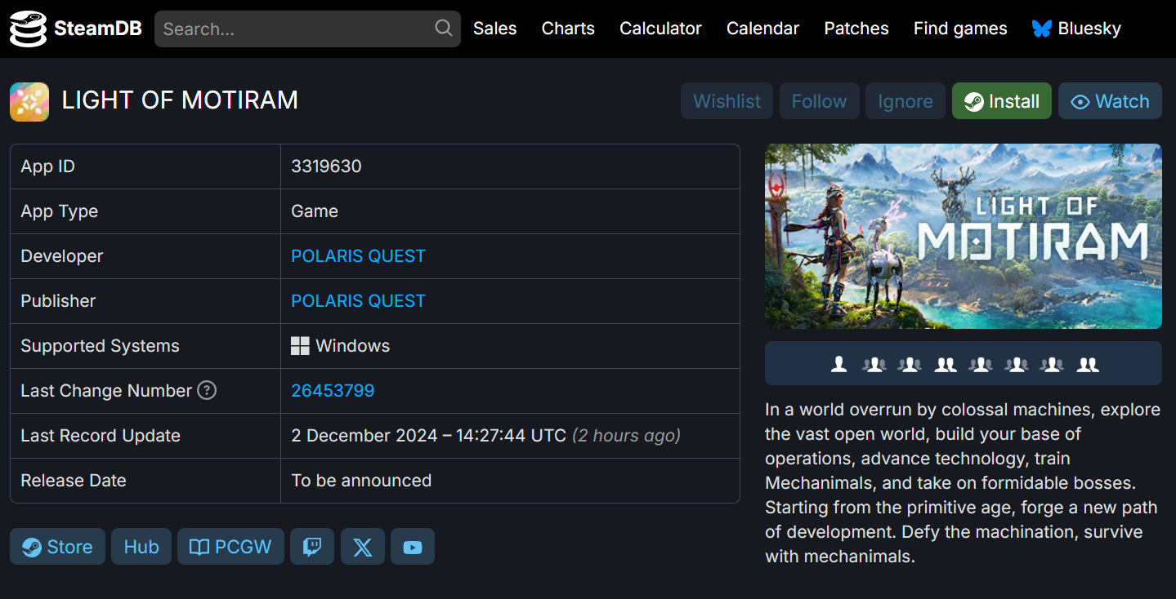Click the 'Supported Systems' label
This screenshot has width=1176, height=599.
coord(100,346)
